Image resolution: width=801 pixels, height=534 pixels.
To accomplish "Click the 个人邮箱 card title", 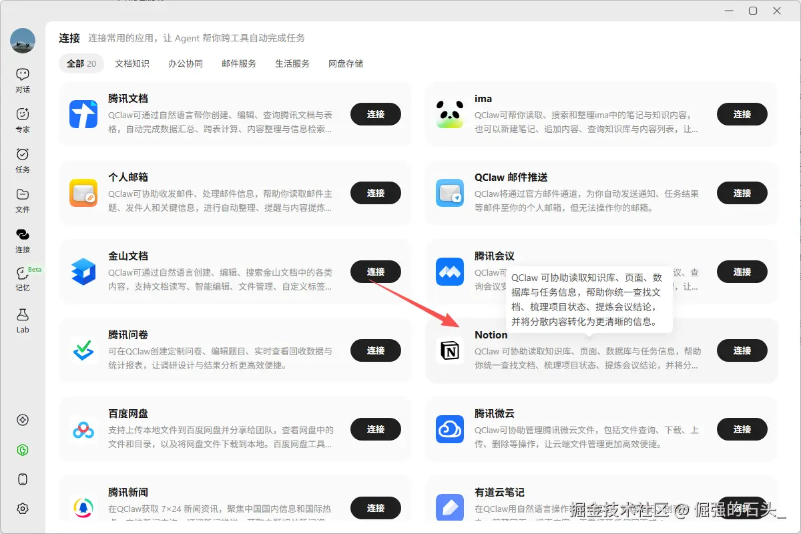I will (x=128, y=178).
